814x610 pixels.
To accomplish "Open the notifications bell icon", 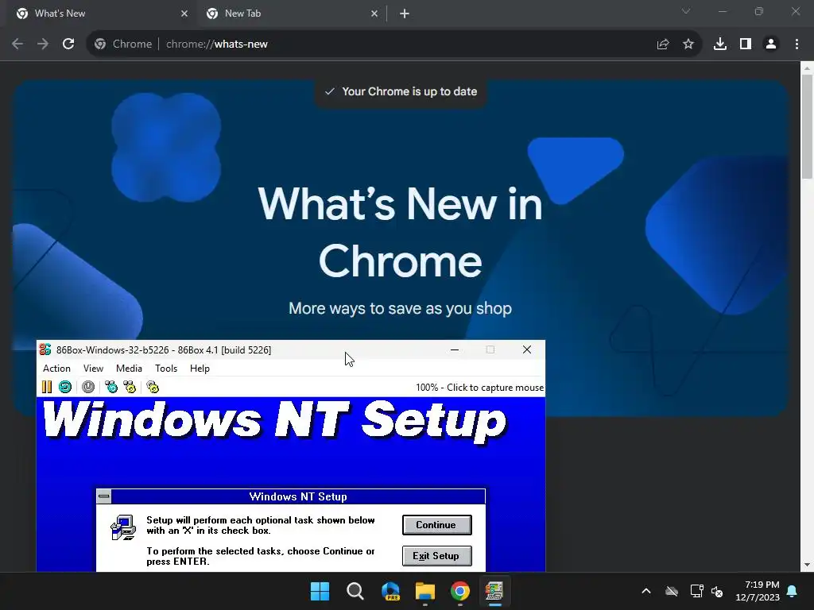I will click(x=793, y=591).
